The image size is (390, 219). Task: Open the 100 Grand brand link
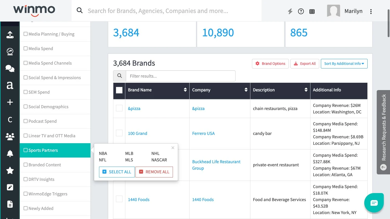point(138,133)
